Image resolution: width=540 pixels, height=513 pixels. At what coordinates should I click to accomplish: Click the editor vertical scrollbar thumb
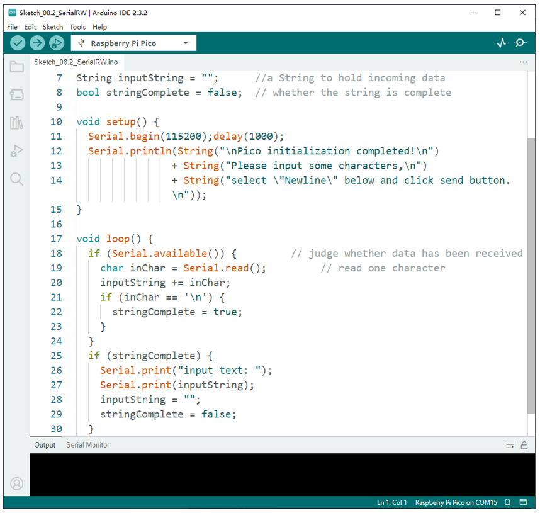click(x=531, y=276)
